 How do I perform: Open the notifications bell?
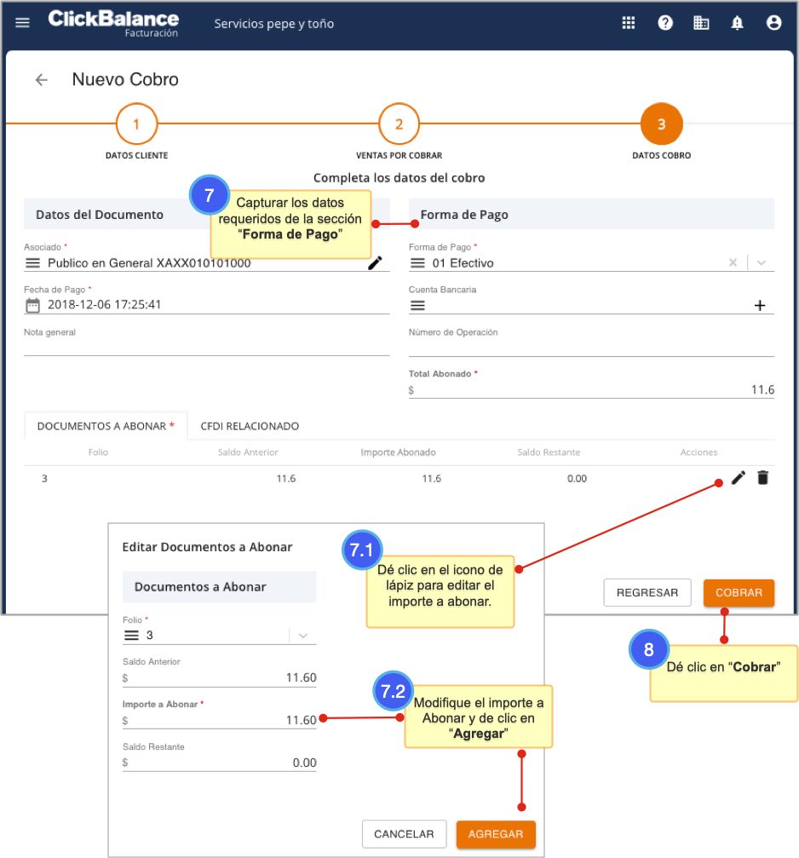[738, 23]
